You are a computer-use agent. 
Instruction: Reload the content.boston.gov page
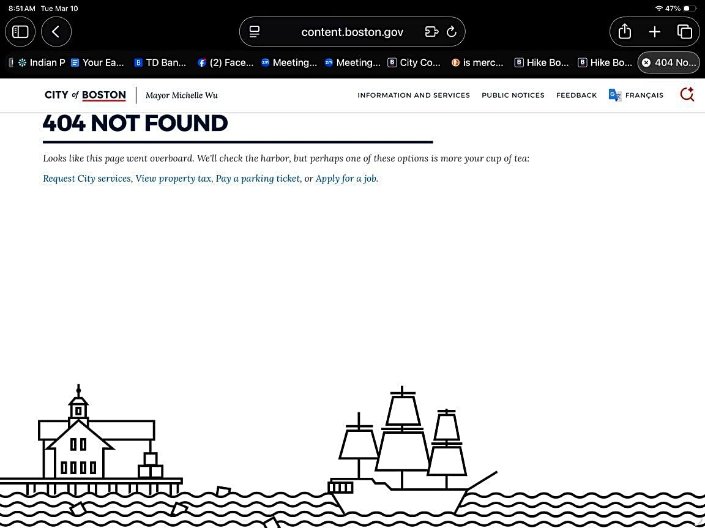point(452,32)
